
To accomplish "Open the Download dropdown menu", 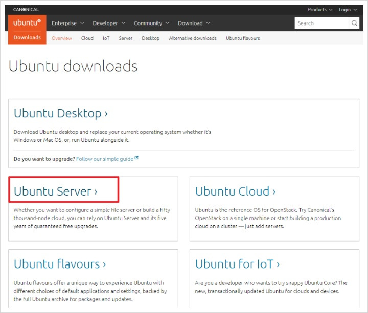I will point(194,23).
